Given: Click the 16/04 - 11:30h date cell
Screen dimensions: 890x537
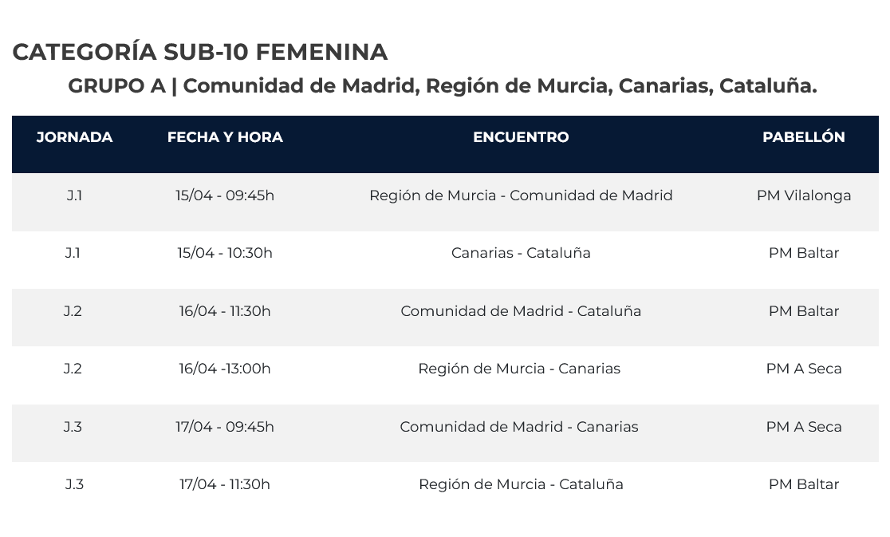Looking at the screenshot, I should click(x=225, y=311).
